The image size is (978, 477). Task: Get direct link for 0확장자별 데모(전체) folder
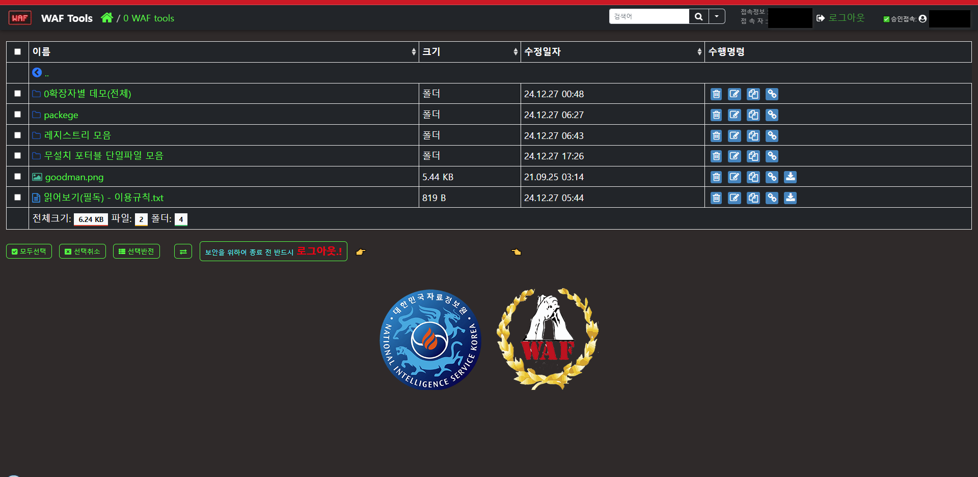(x=772, y=94)
